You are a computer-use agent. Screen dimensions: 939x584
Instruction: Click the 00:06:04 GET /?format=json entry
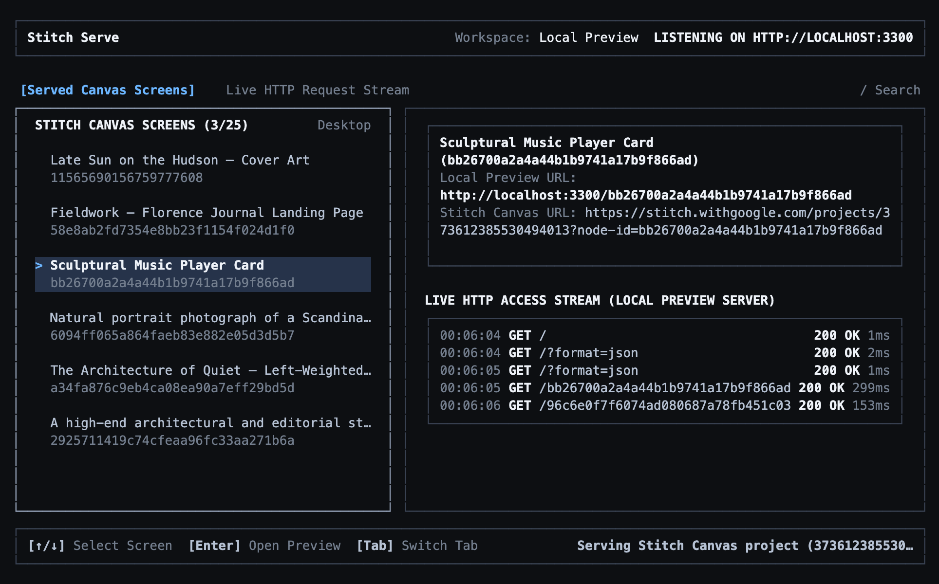point(665,353)
